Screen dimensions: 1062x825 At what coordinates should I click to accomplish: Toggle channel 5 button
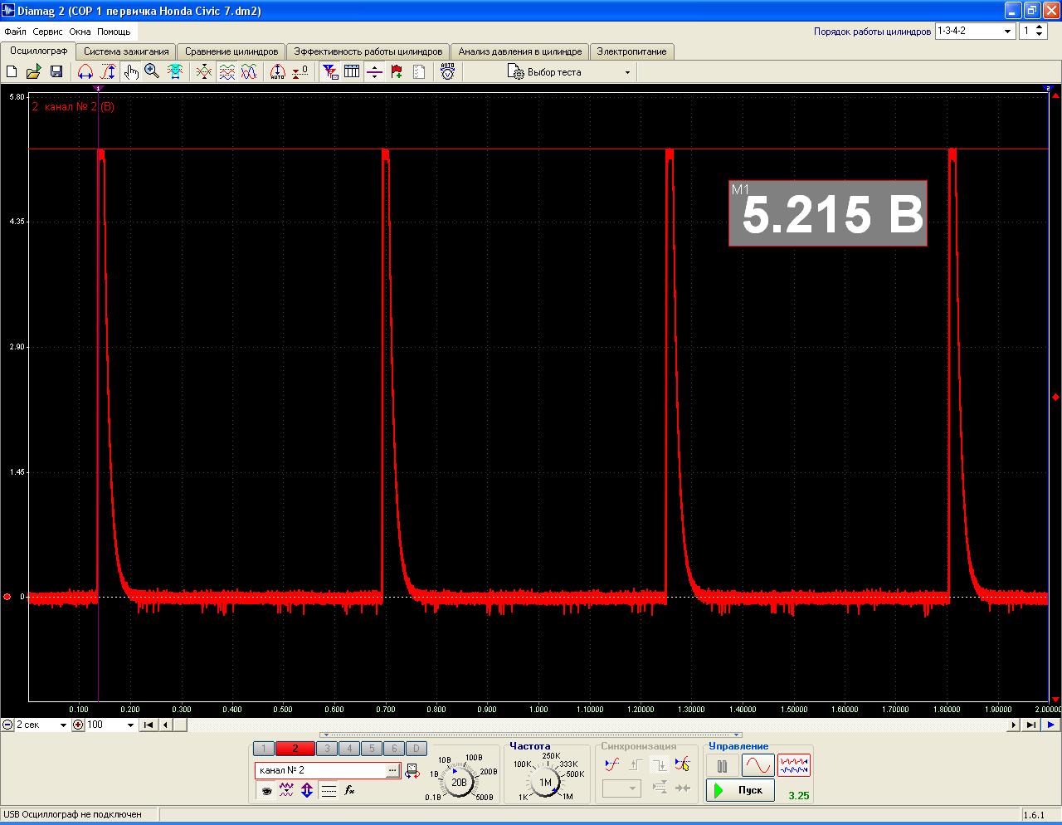click(x=372, y=749)
